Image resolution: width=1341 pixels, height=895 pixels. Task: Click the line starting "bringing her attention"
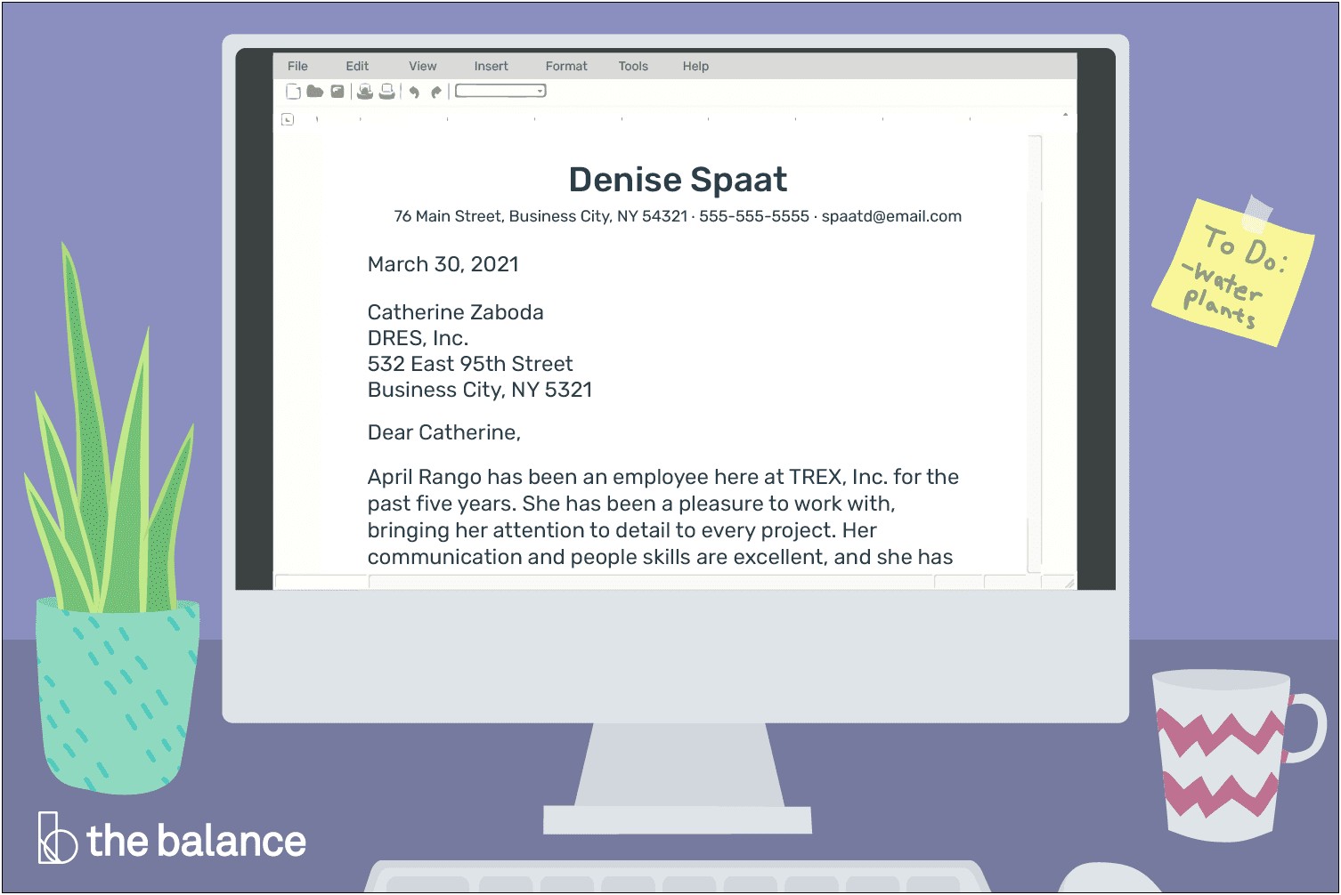622,530
